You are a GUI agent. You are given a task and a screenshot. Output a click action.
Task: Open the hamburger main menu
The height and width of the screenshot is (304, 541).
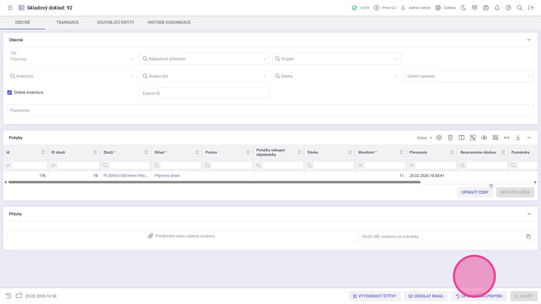click(x=10, y=8)
